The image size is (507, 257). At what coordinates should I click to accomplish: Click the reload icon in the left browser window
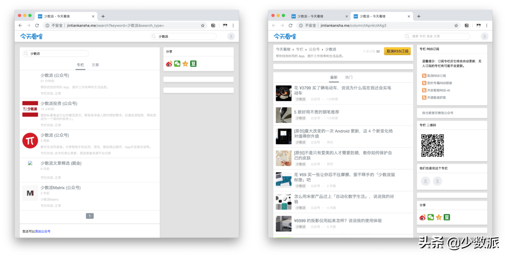point(37,25)
